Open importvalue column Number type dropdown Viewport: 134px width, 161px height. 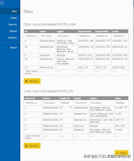[x=102, y=36]
